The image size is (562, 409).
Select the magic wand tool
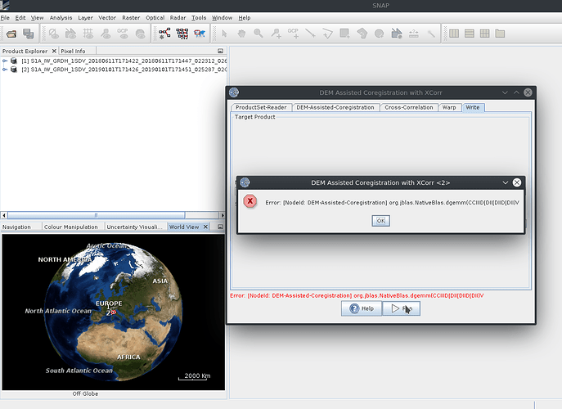coord(431,34)
